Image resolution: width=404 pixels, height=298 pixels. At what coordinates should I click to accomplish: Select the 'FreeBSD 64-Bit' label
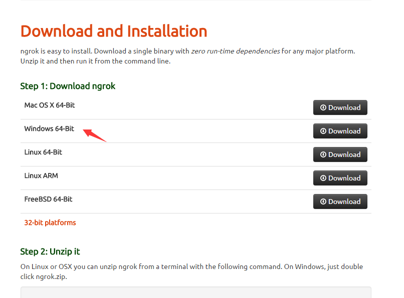pos(48,199)
